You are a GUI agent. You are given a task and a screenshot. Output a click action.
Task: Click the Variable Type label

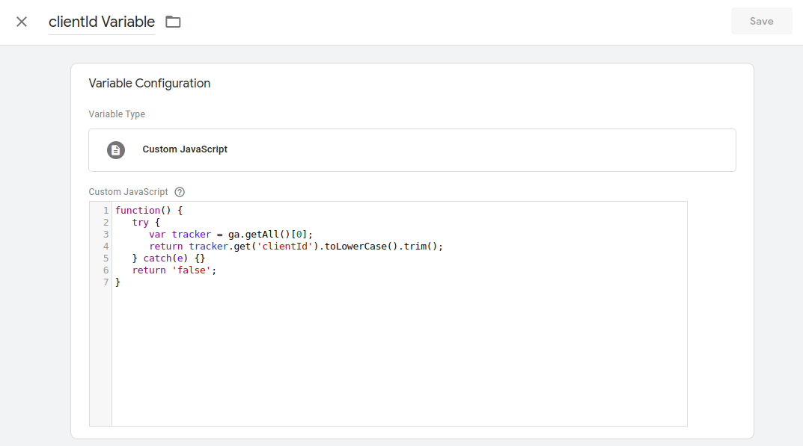(x=117, y=114)
